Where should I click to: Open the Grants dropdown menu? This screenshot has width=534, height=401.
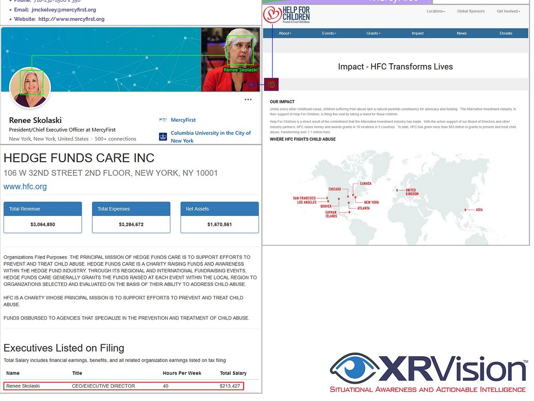pyautogui.click(x=373, y=34)
